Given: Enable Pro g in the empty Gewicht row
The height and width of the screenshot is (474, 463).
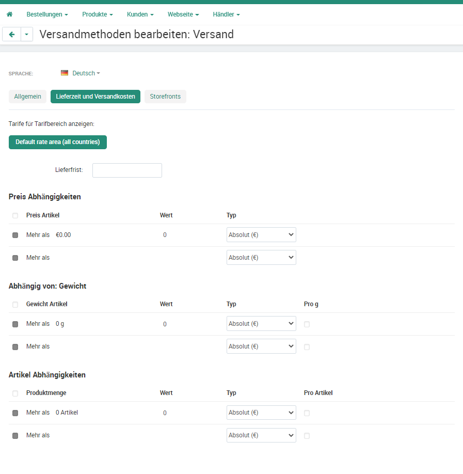Looking at the screenshot, I should [307, 347].
